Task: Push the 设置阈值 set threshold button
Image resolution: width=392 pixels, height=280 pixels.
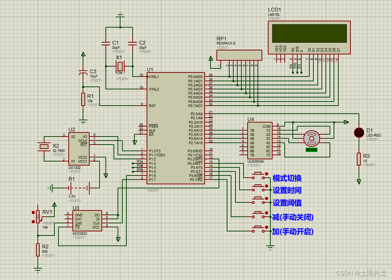Action: (x=258, y=200)
